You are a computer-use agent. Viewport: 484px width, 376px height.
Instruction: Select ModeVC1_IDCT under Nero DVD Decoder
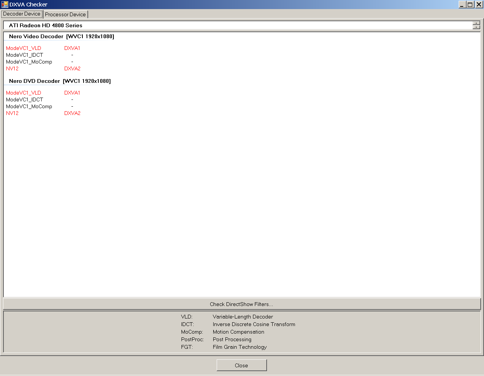tap(25, 99)
